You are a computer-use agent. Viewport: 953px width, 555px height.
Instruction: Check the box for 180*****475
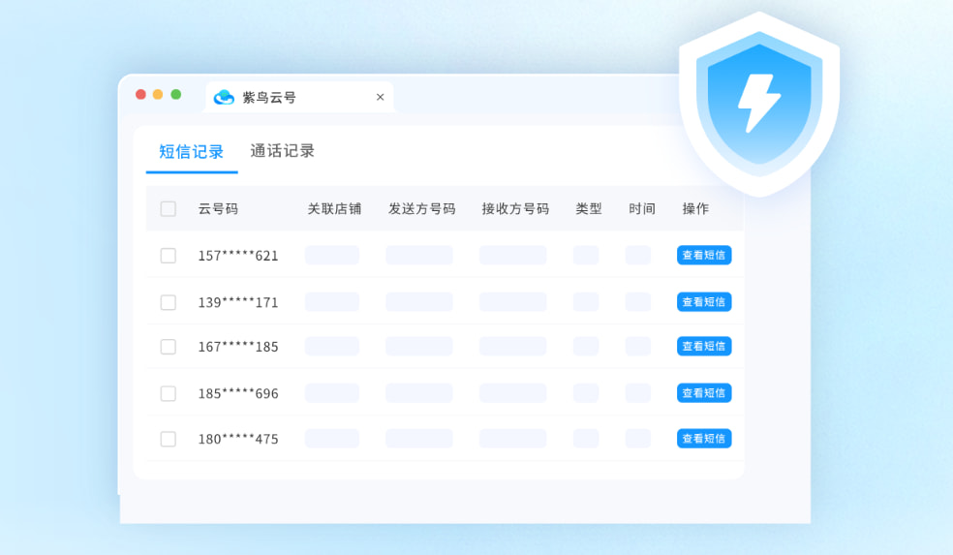[x=169, y=439]
